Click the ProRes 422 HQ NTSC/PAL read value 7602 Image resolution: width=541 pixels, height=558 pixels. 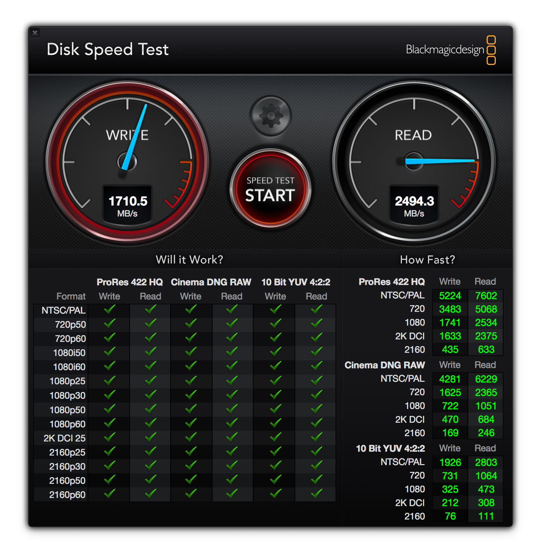point(486,296)
